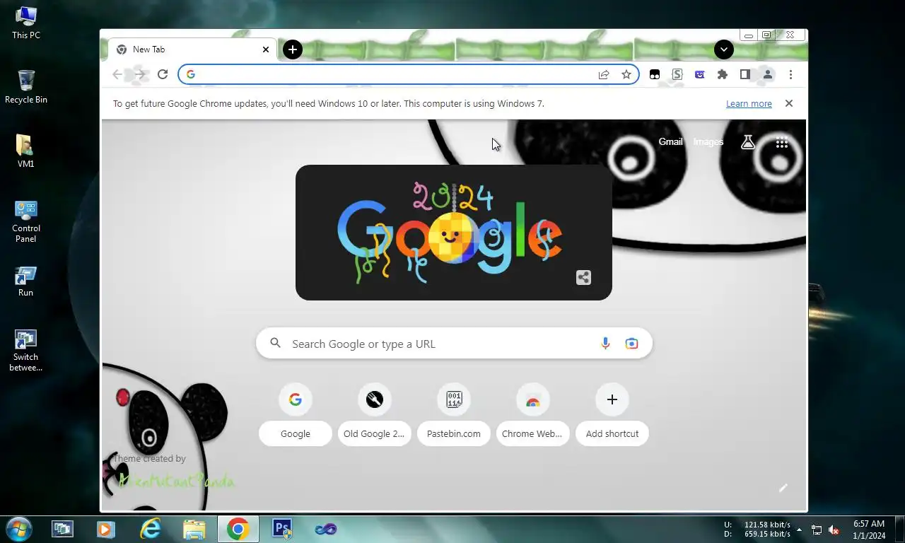Click the Google site icon in address bar
Screen dimensions: 905x543
point(191,74)
